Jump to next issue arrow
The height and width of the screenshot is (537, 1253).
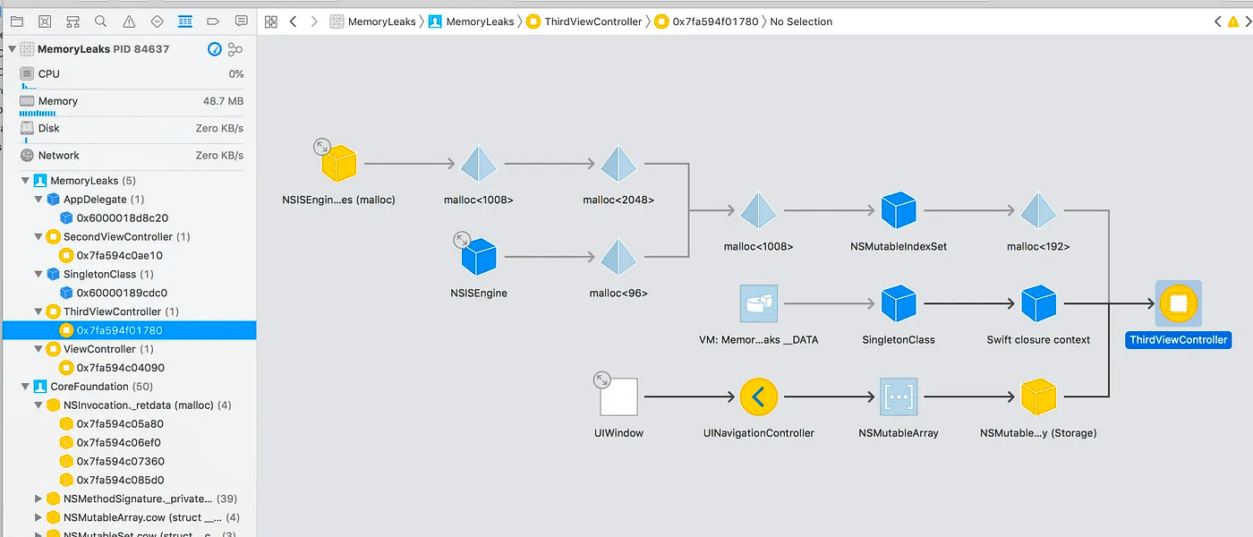(x=1249, y=21)
